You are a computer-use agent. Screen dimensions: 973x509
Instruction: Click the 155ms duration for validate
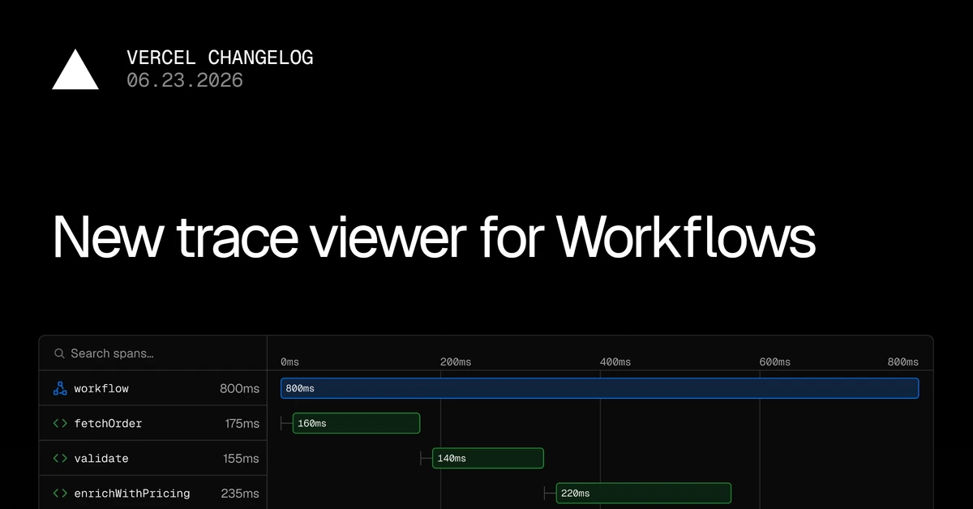click(241, 458)
